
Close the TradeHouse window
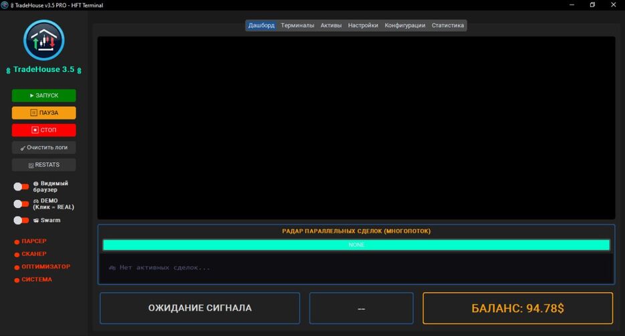click(614, 5)
